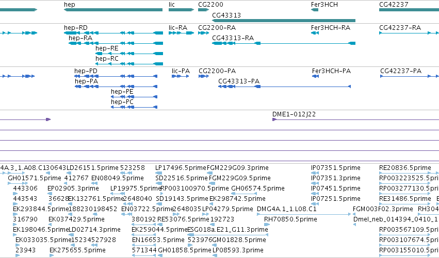Click the hep-PD protein label
Viewport: 439px width, 258px height.
[86, 71]
